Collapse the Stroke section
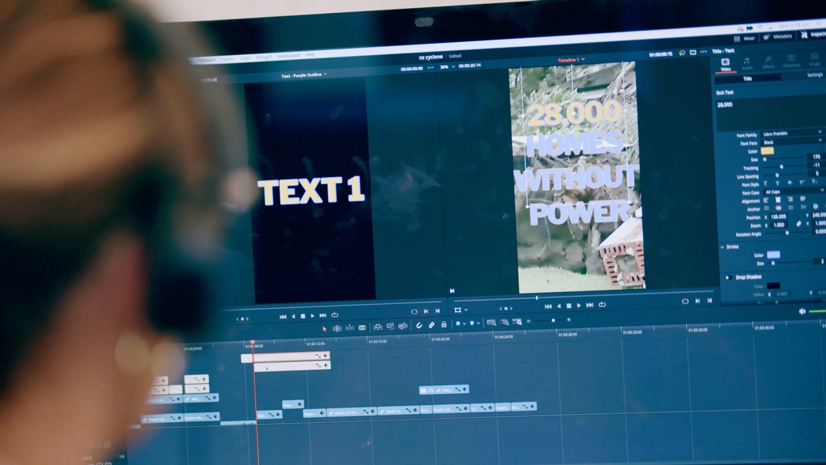This screenshot has height=465, width=826. [723, 247]
